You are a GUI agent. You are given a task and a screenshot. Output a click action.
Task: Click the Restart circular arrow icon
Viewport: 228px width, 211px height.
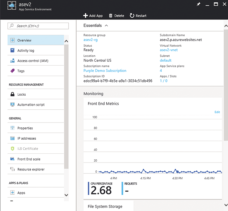tap(132, 16)
